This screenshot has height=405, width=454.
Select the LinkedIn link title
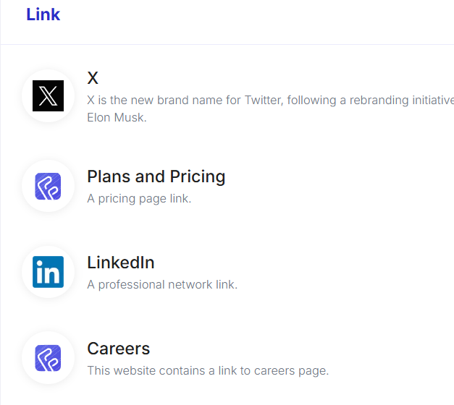click(120, 263)
